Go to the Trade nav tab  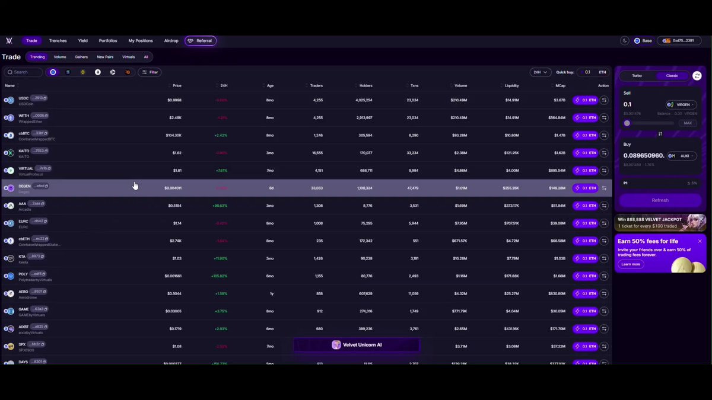tap(31, 41)
